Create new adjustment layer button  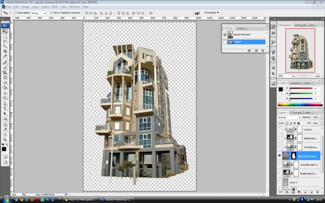point(299,192)
